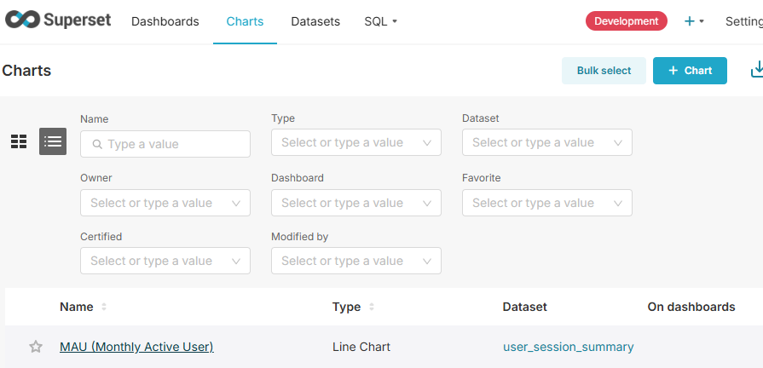Image resolution: width=763 pixels, height=368 pixels.
Task: Click the Name search input field
Action: pyautogui.click(x=175, y=144)
